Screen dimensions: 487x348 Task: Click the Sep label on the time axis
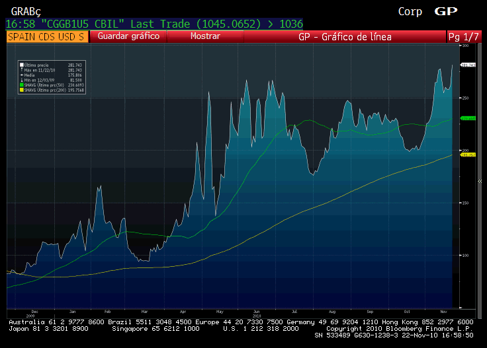coord(370,312)
